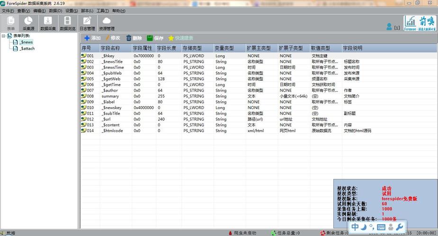The height and width of the screenshot is (236, 438).
Task: Open the 编辑(E) menu
Action: 39,11
